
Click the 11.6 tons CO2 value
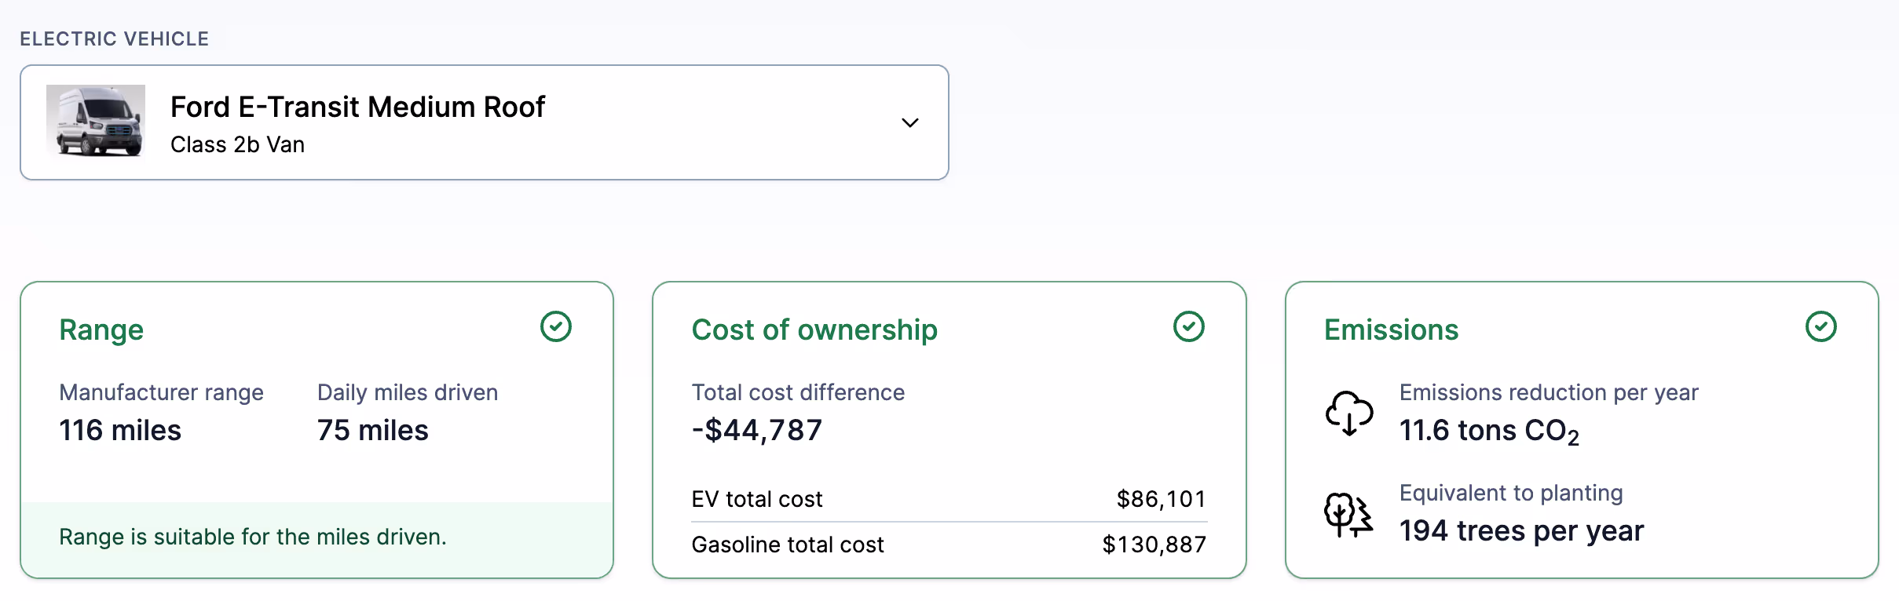pos(1489,431)
